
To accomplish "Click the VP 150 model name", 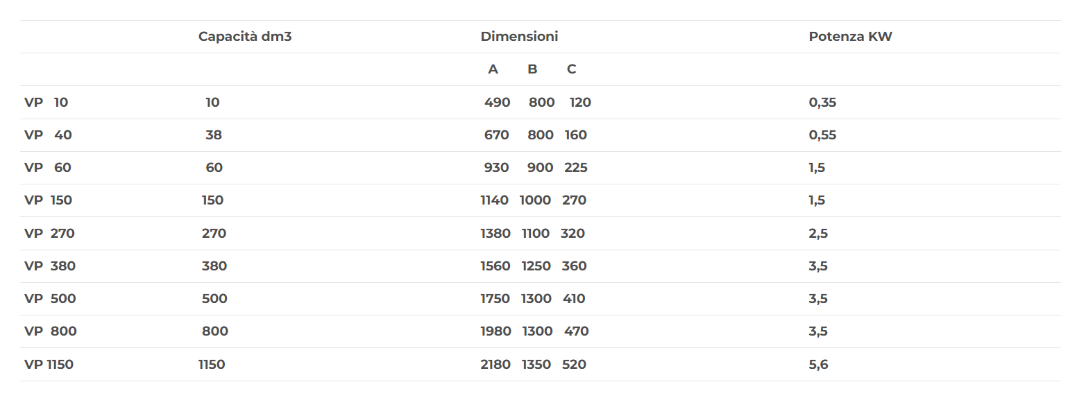I will [x=48, y=200].
